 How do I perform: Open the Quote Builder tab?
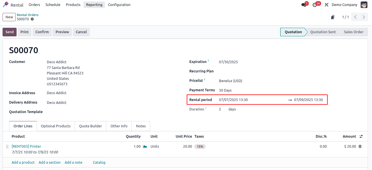coord(90,126)
